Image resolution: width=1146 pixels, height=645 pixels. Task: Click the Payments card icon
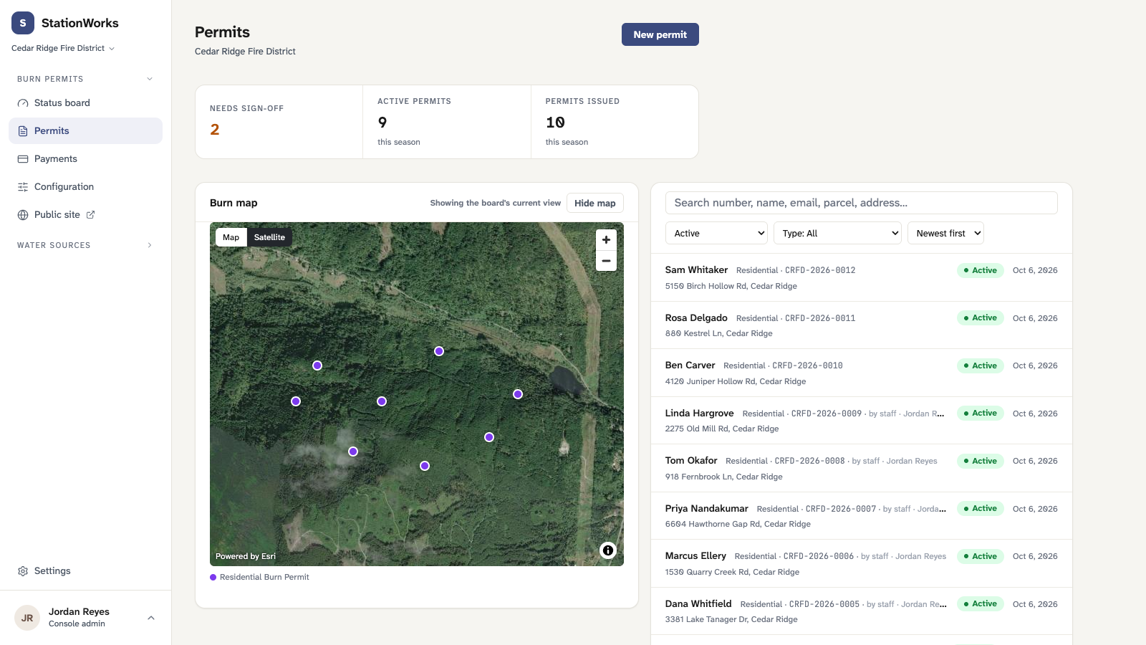pos(23,159)
